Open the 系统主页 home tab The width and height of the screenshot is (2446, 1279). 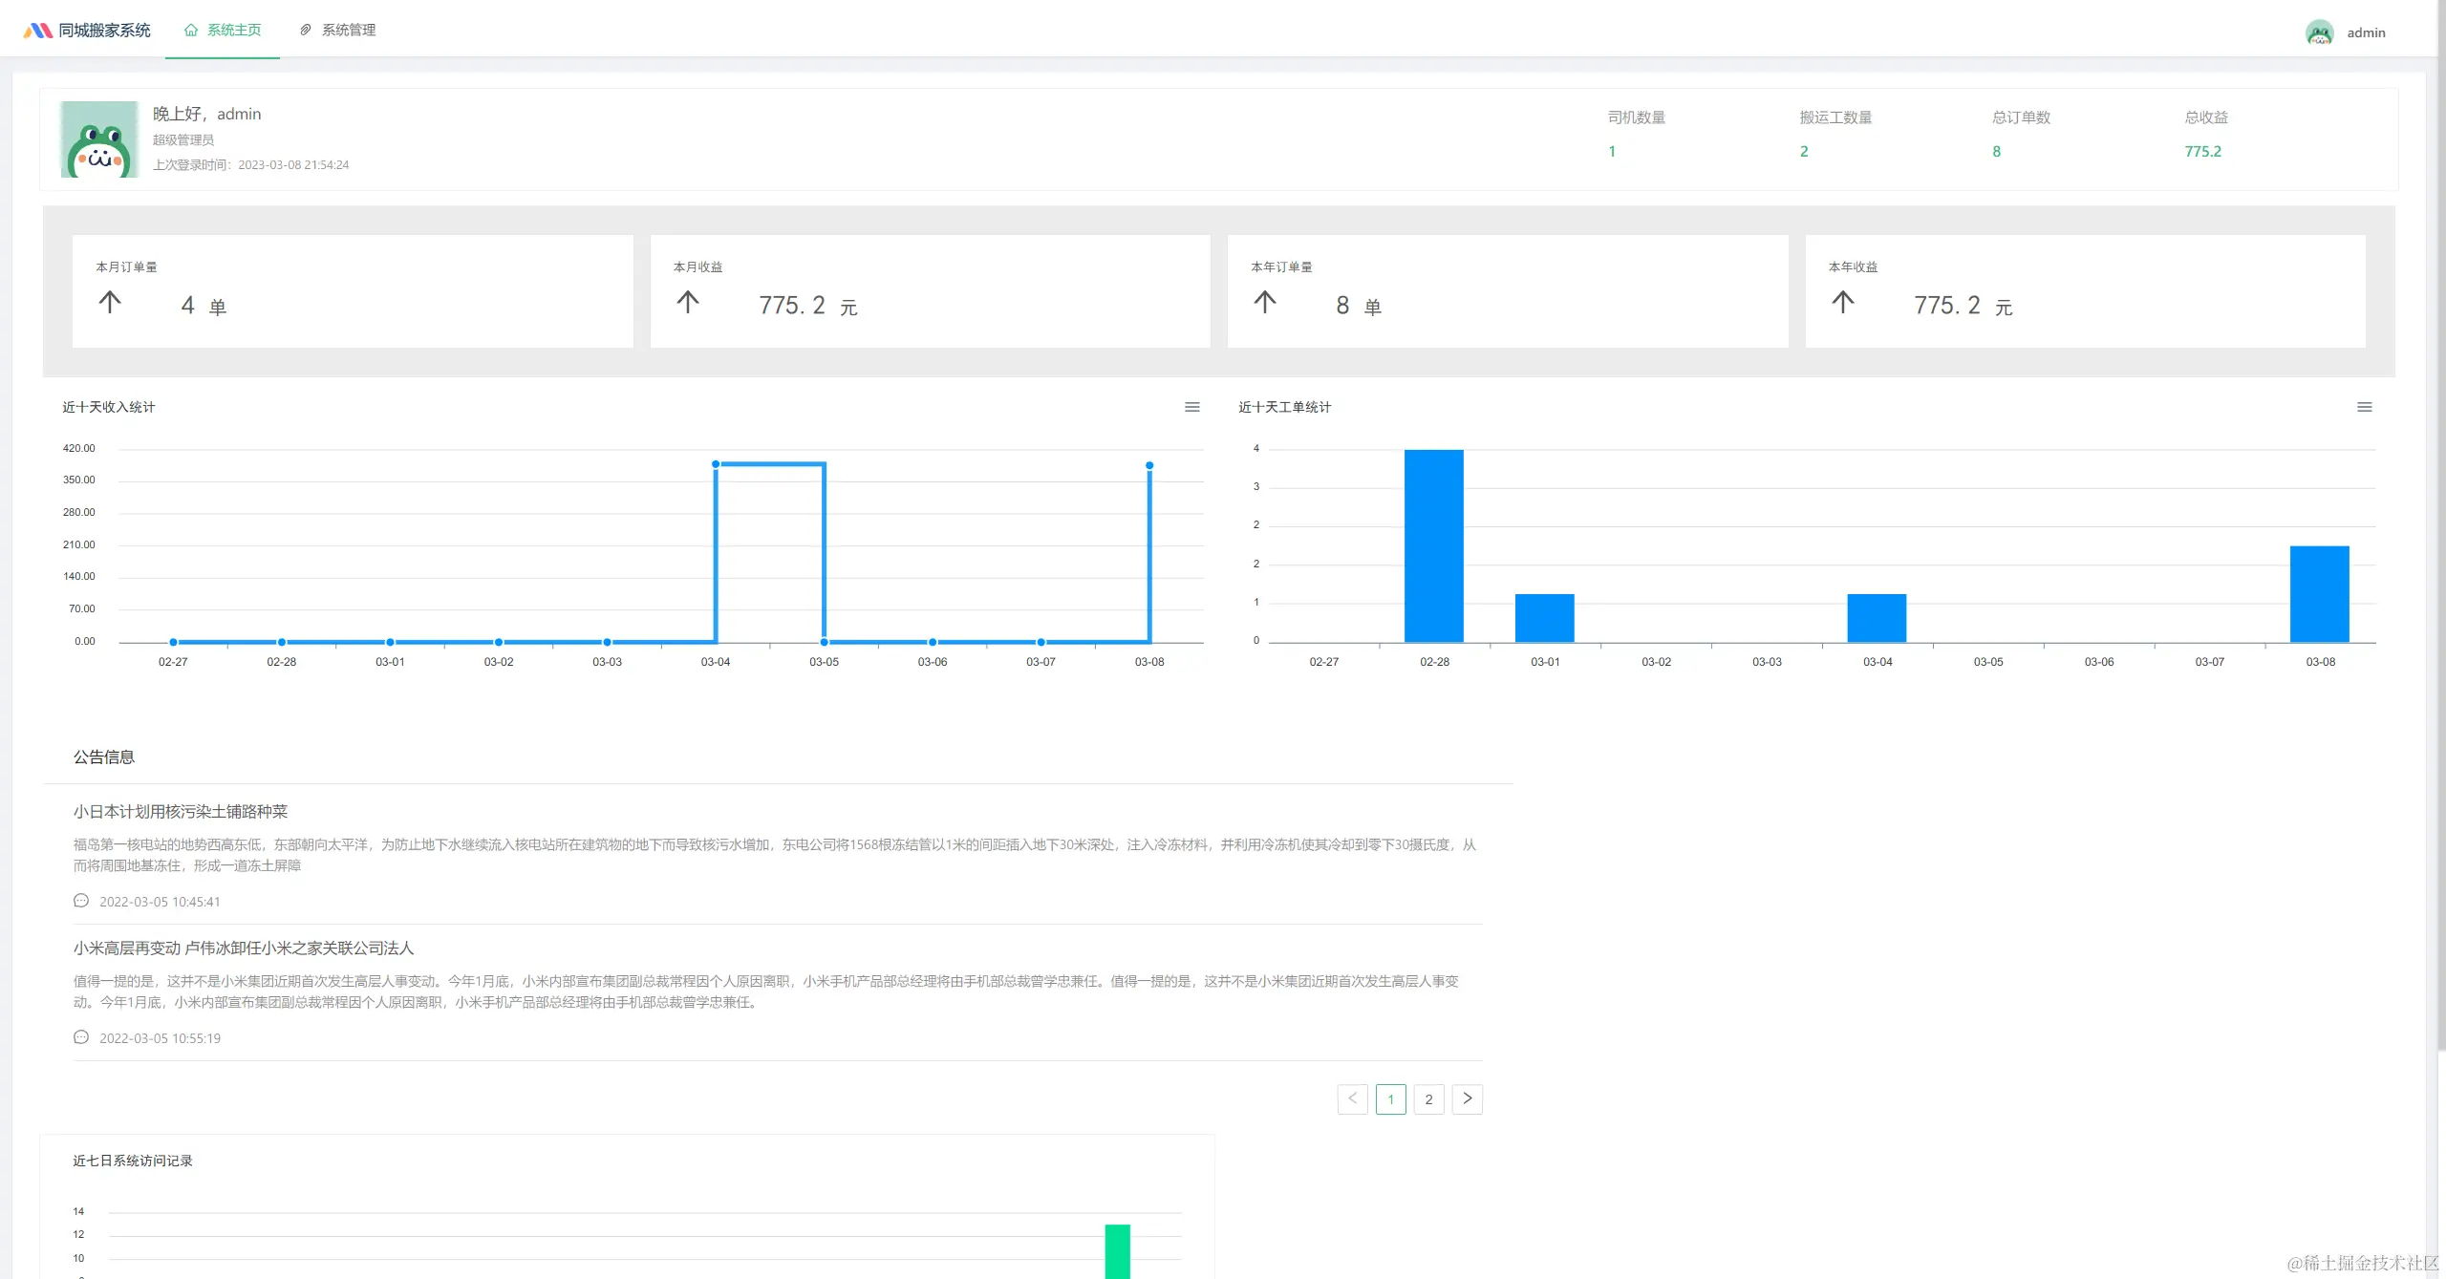coord(223,31)
